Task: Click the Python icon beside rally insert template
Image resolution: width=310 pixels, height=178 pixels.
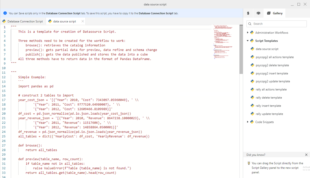Action: (x=252, y=106)
